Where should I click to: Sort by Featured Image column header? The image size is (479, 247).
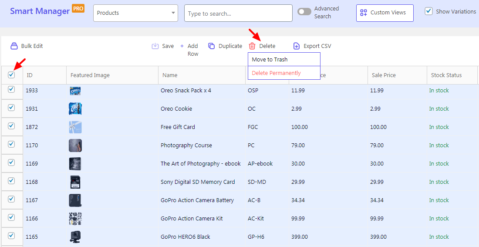[x=112, y=75]
